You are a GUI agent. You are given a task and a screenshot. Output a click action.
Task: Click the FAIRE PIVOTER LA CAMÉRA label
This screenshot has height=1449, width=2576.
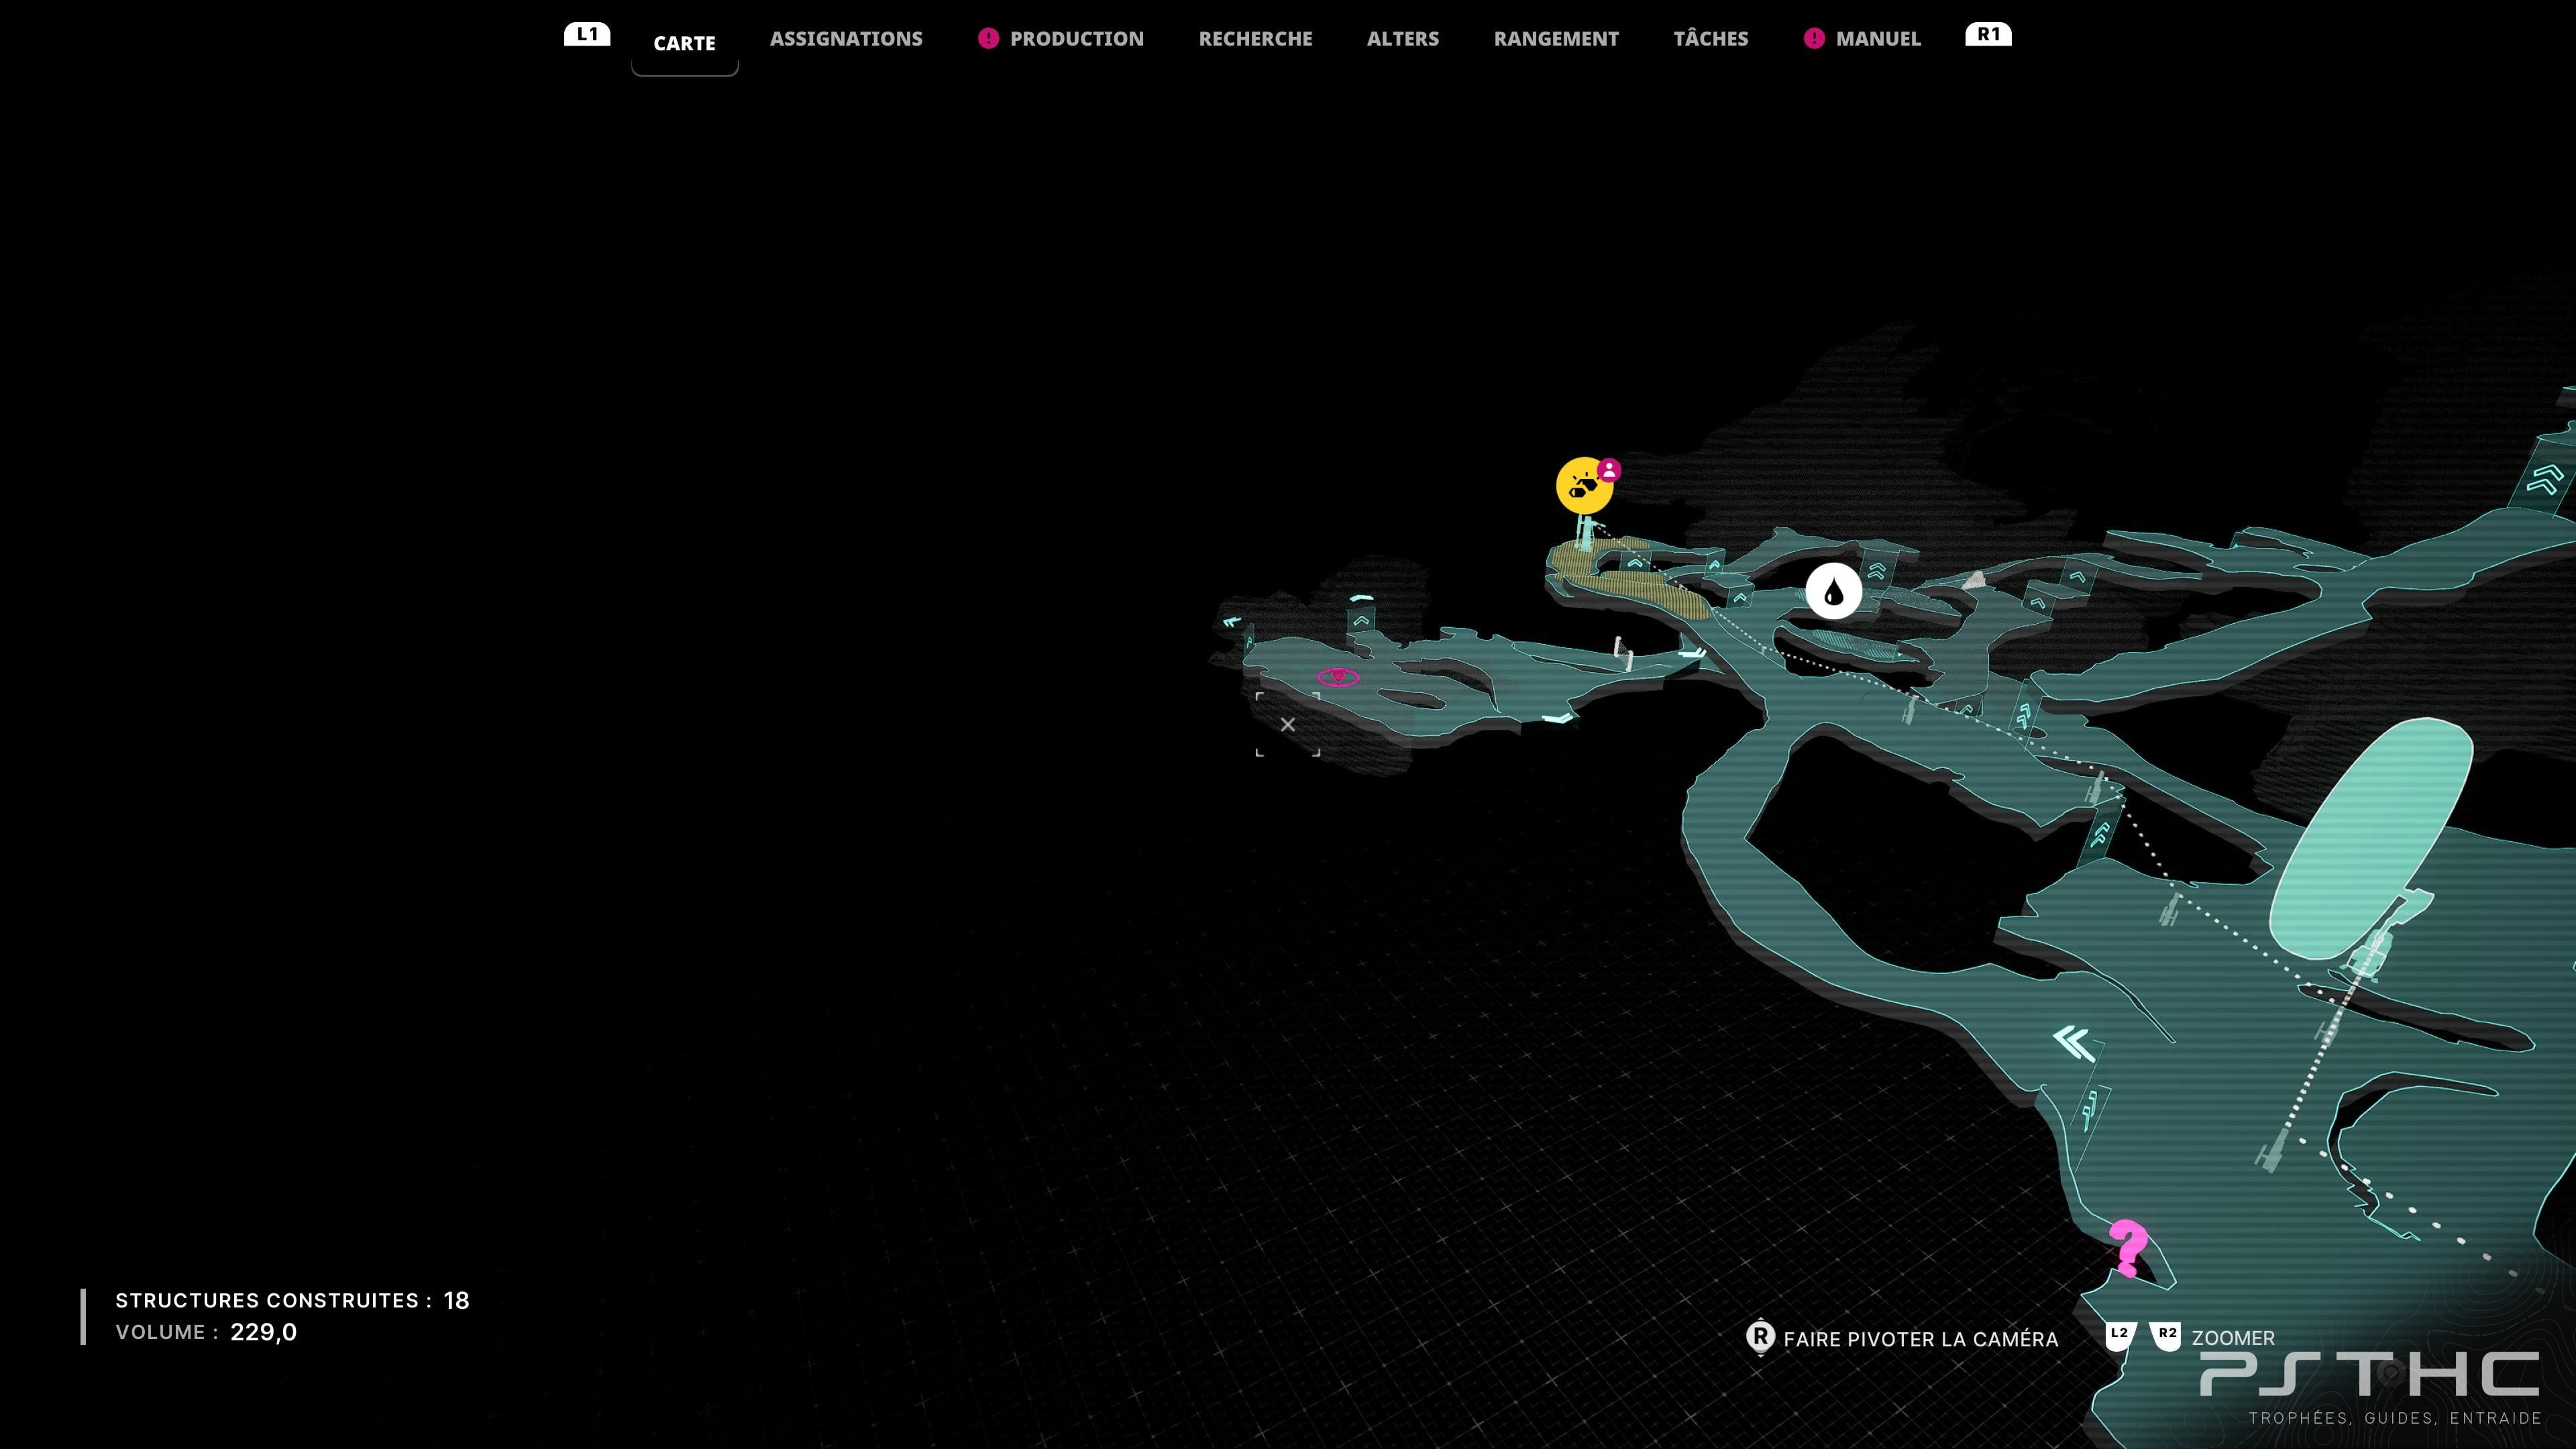pyautogui.click(x=1920, y=1339)
